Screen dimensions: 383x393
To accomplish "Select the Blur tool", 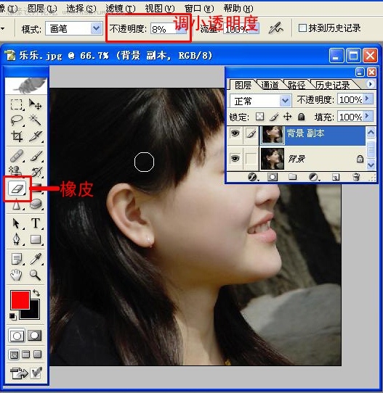I will [16, 204].
